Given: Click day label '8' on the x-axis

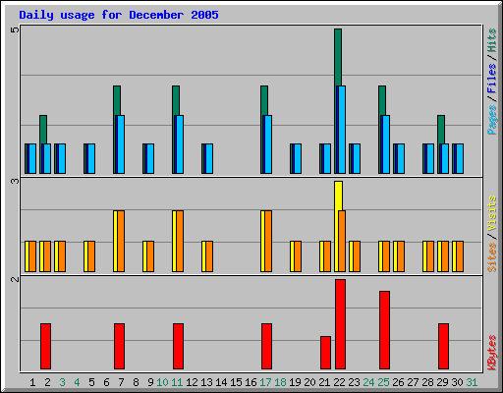Looking at the screenshot, I should (x=136, y=382).
